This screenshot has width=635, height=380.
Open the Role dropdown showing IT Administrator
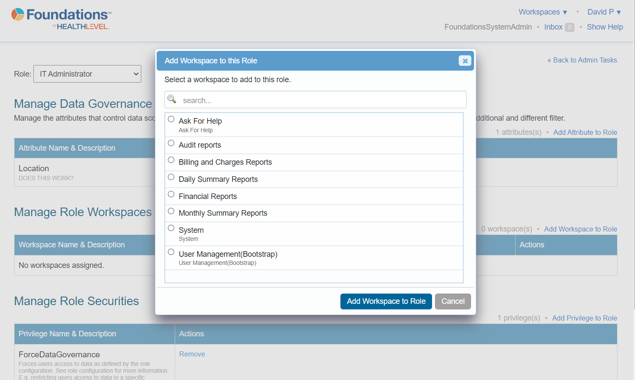pyautogui.click(x=87, y=74)
